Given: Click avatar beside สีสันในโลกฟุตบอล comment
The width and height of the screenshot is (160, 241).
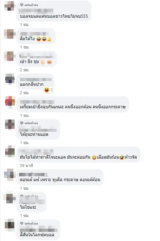Looking at the screenshot, I should [x=10, y=224].
